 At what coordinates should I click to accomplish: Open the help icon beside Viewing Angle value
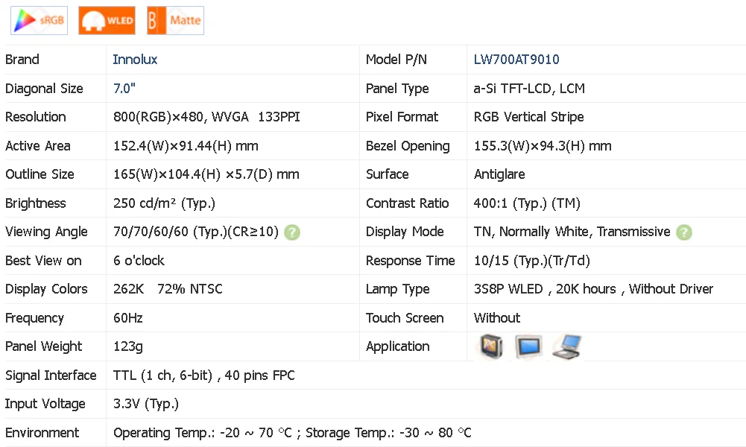[292, 232]
